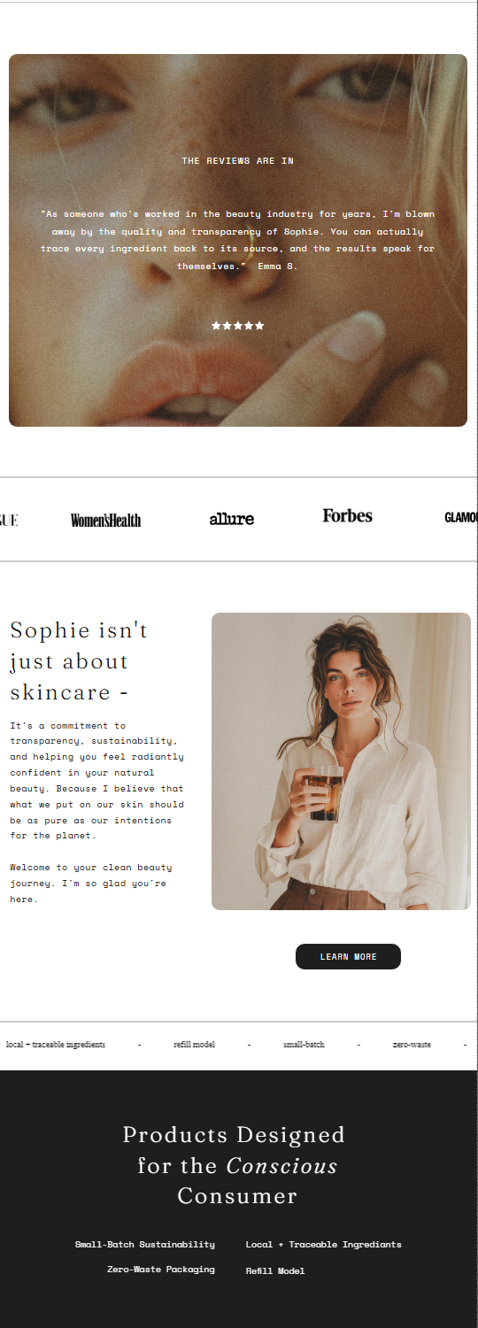
Task: Click "local + traceable ingredients" ticker text
Action: (56, 1045)
